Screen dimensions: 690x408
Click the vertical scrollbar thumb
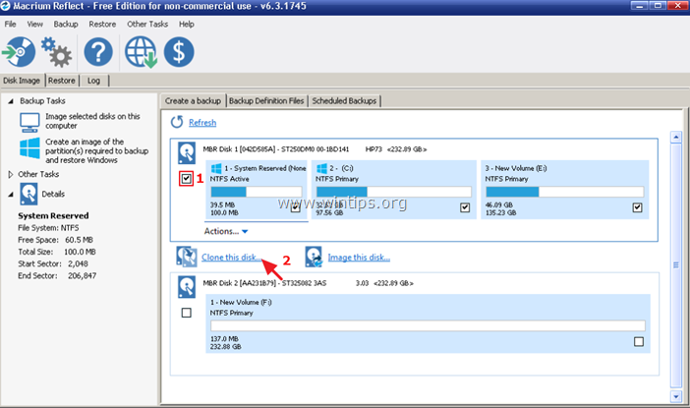[x=676, y=265]
